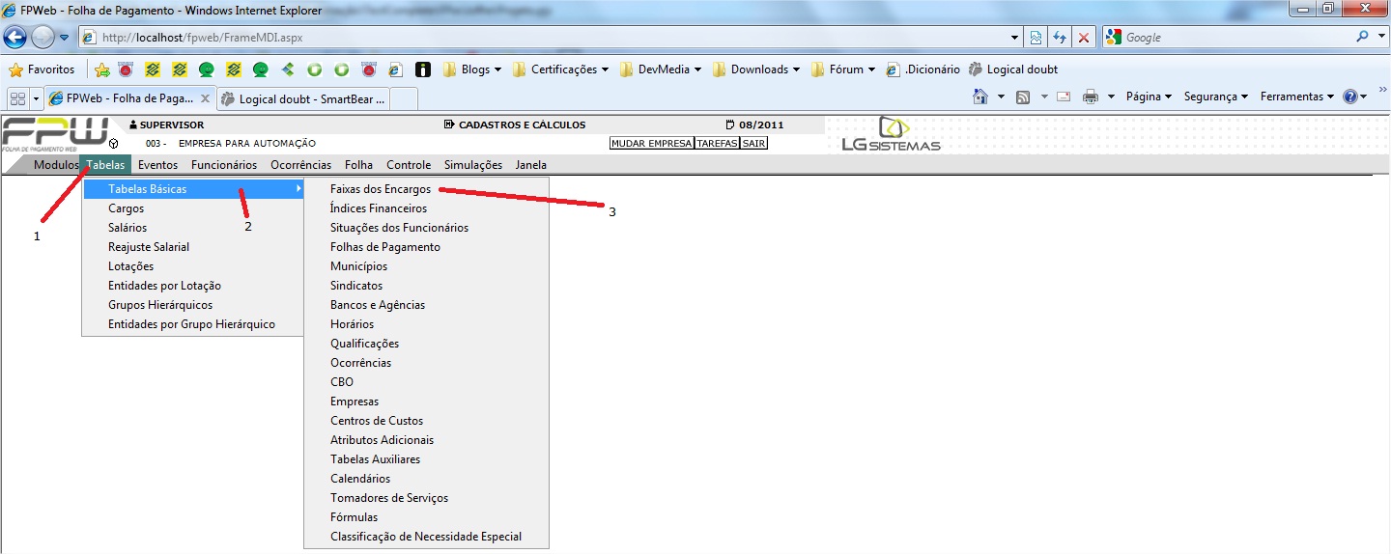Screen dimensions: 1391x554
Task: Click the red Stop loading icon
Action: tap(1084, 38)
